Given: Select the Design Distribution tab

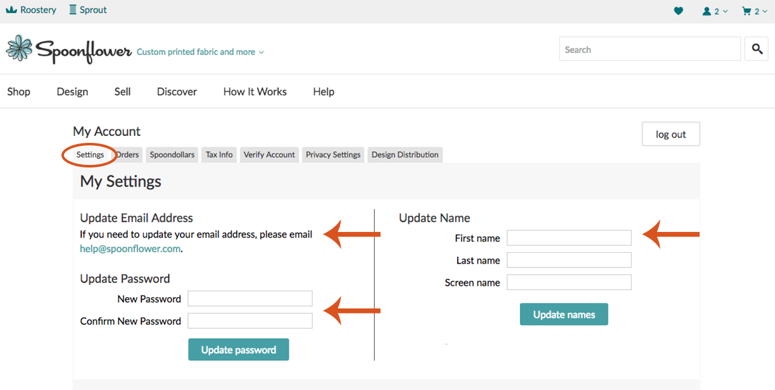Looking at the screenshot, I should [405, 155].
